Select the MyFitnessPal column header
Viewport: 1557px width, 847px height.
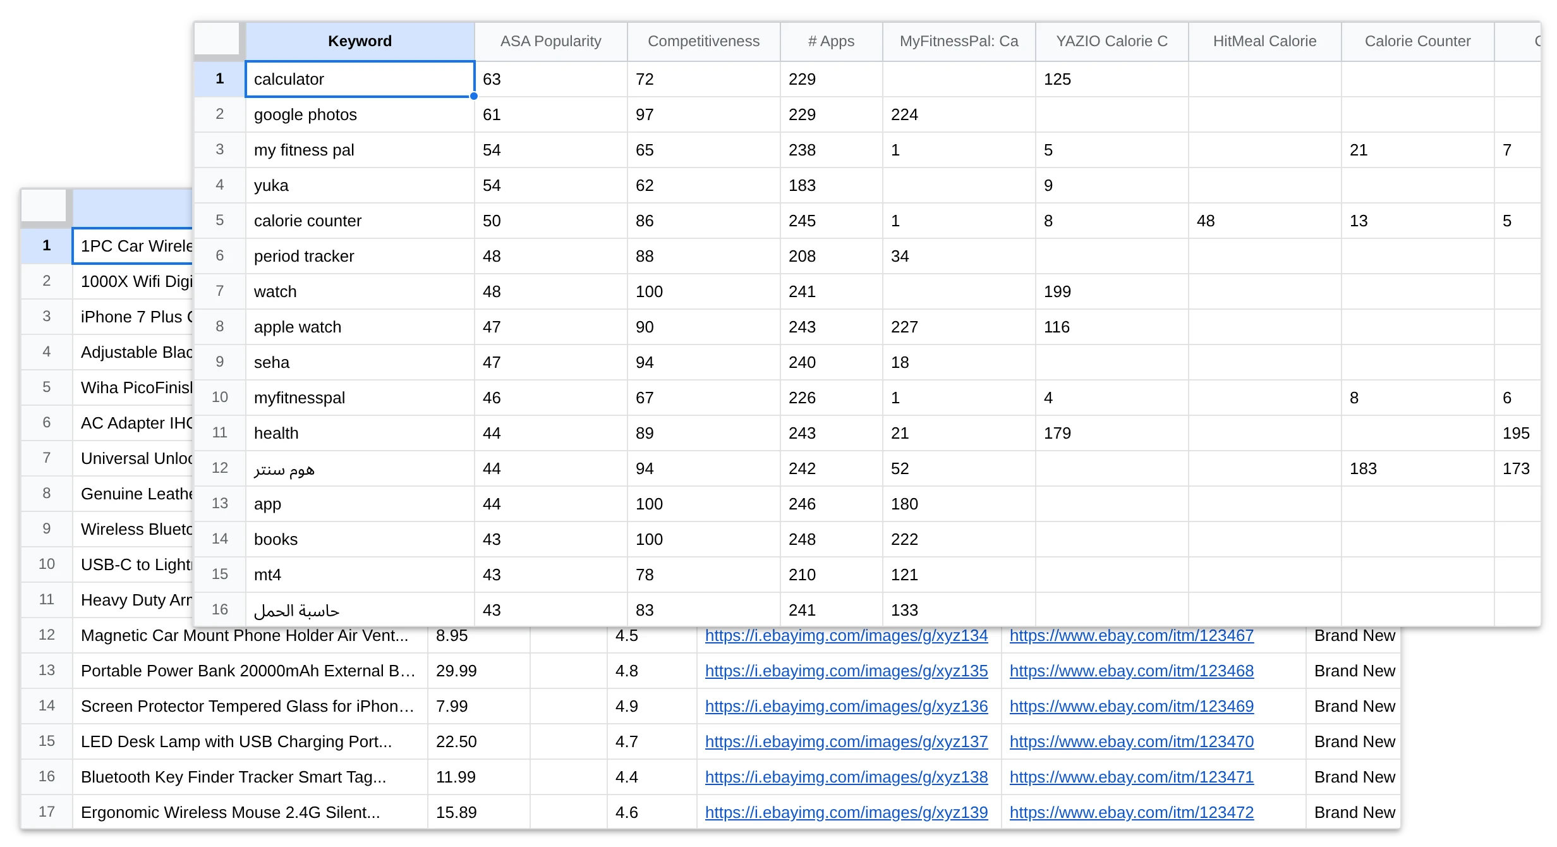pyautogui.click(x=959, y=41)
